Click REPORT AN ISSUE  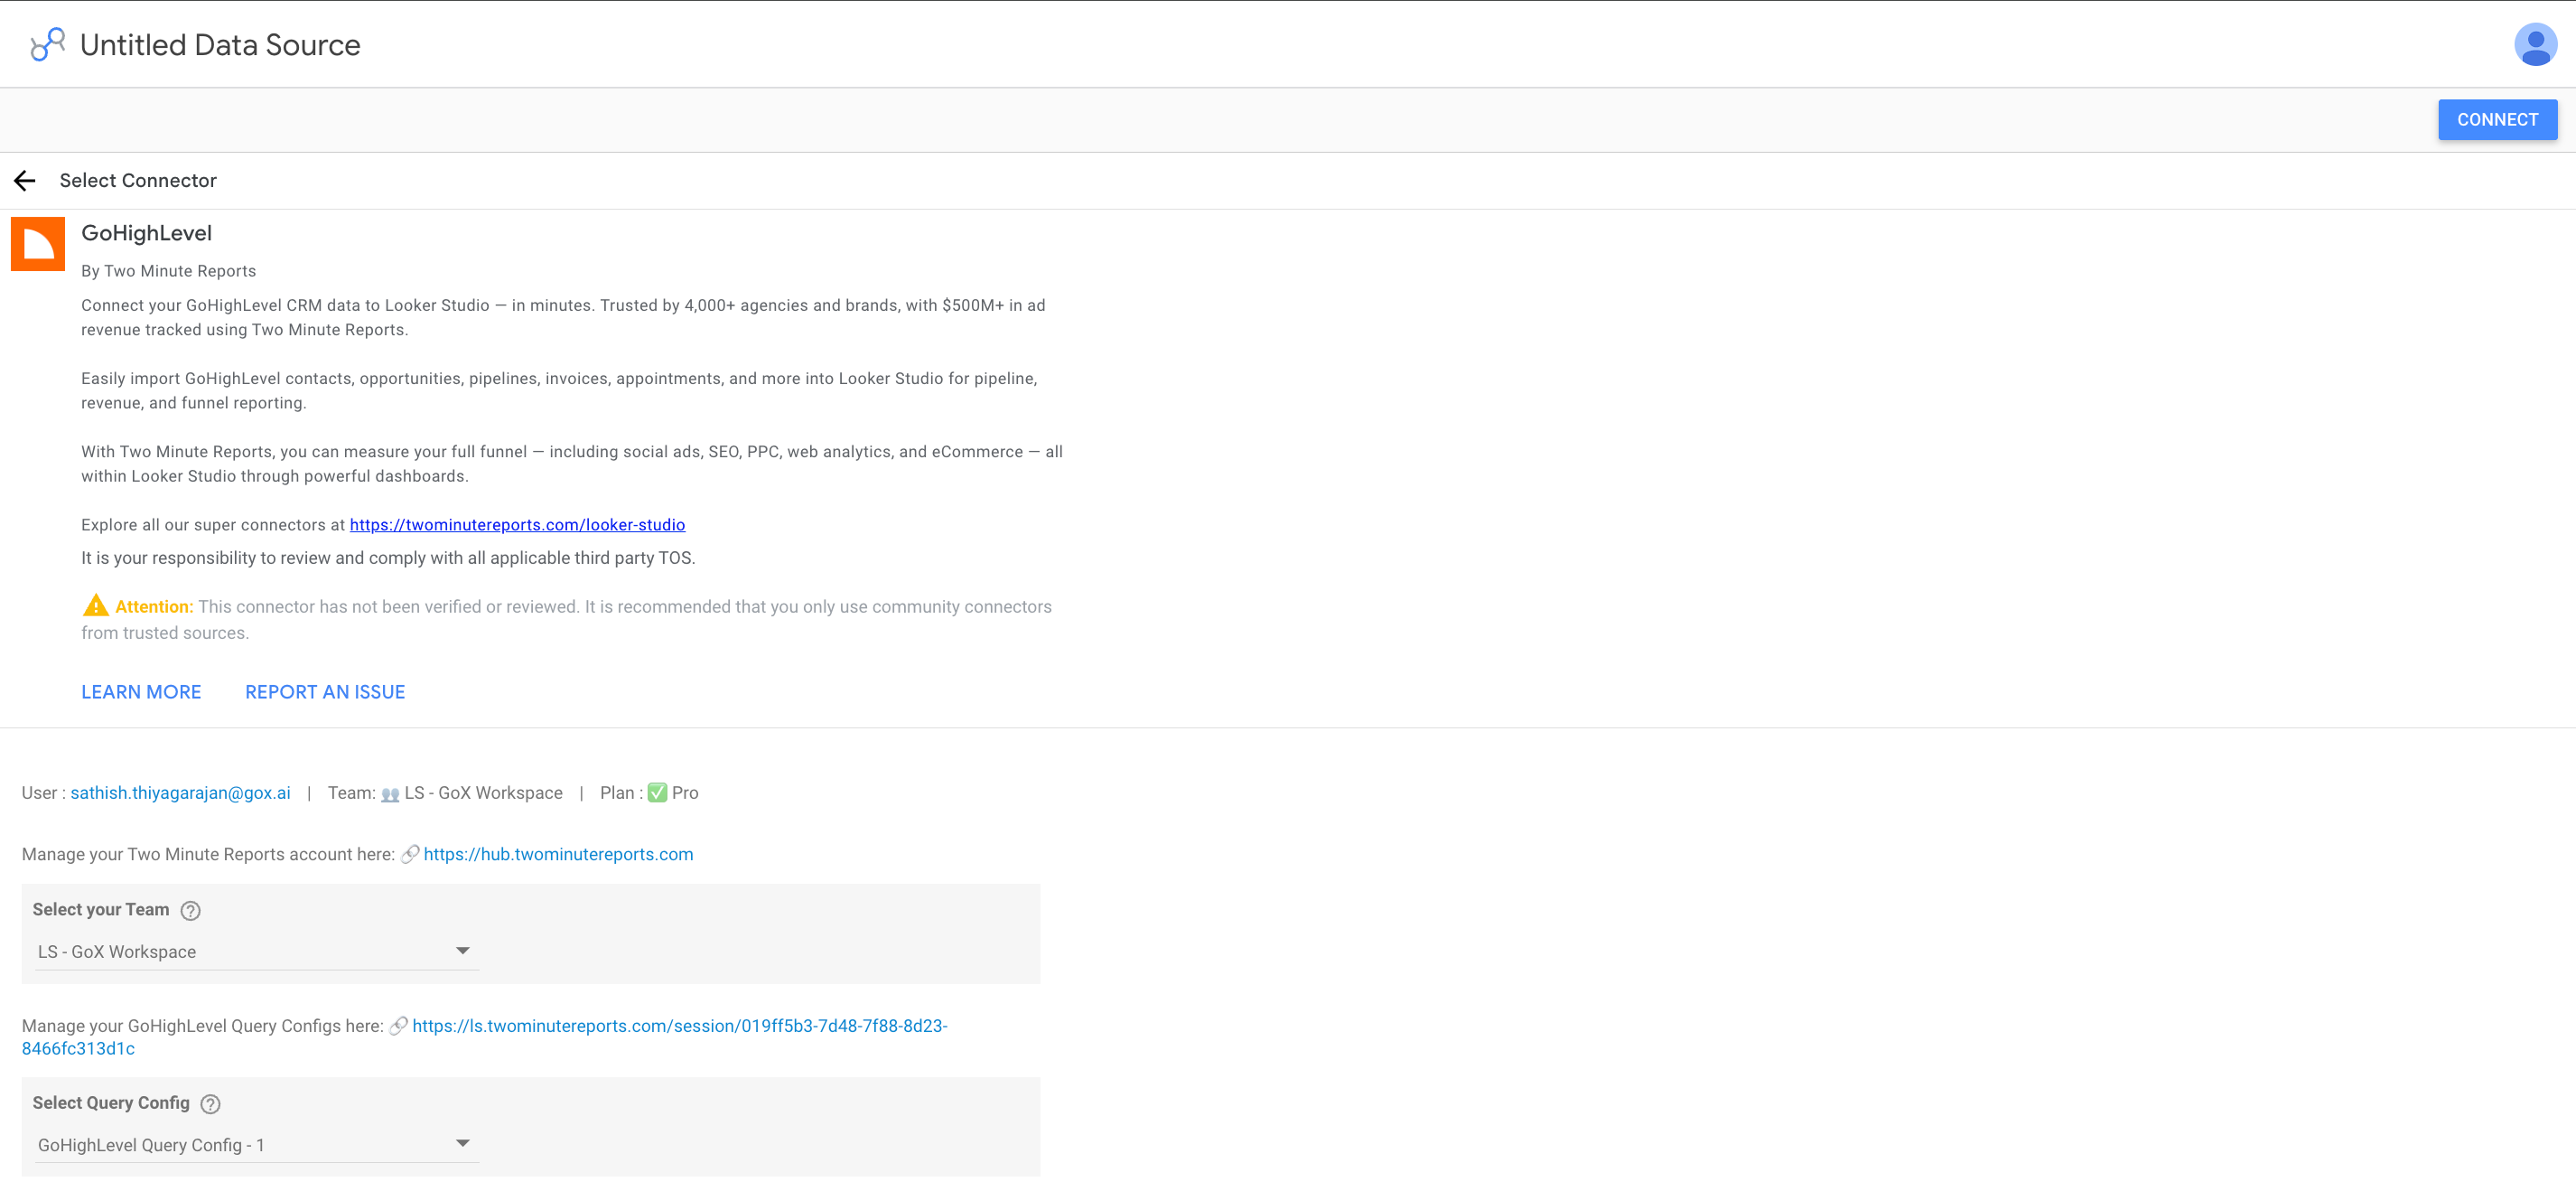pyautogui.click(x=325, y=691)
